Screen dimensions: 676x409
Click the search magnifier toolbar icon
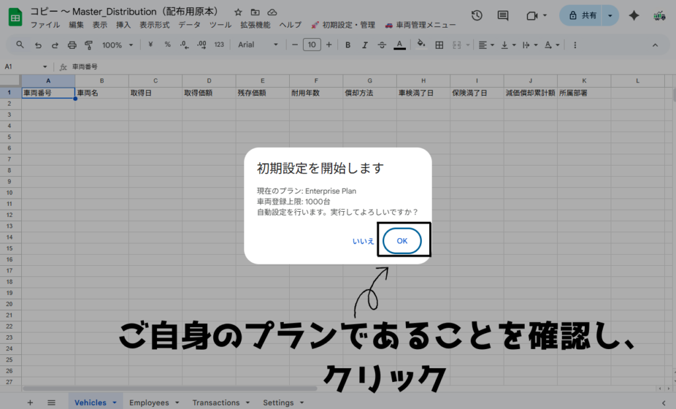coord(20,45)
